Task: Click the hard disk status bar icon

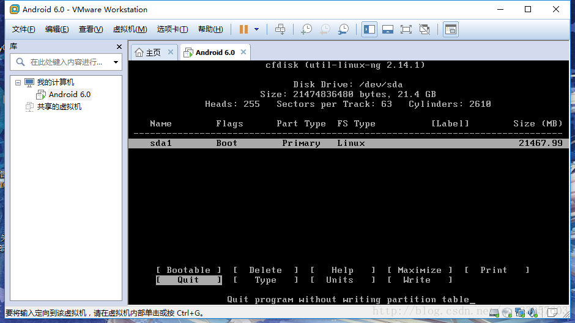Action: (x=494, y=313)
